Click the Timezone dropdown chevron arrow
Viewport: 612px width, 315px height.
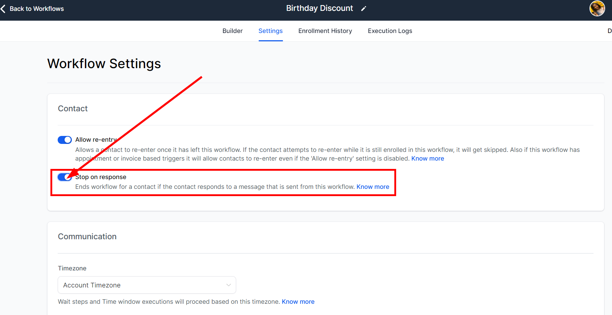pos(229,285)
